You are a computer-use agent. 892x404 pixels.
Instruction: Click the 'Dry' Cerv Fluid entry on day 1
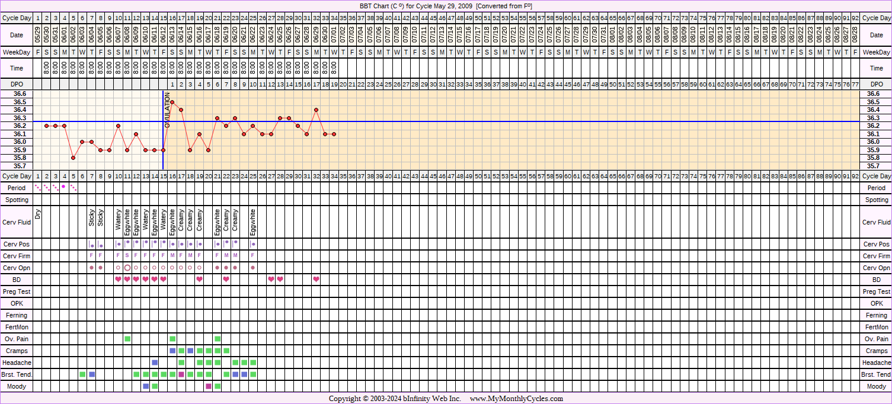pos(38,215)
